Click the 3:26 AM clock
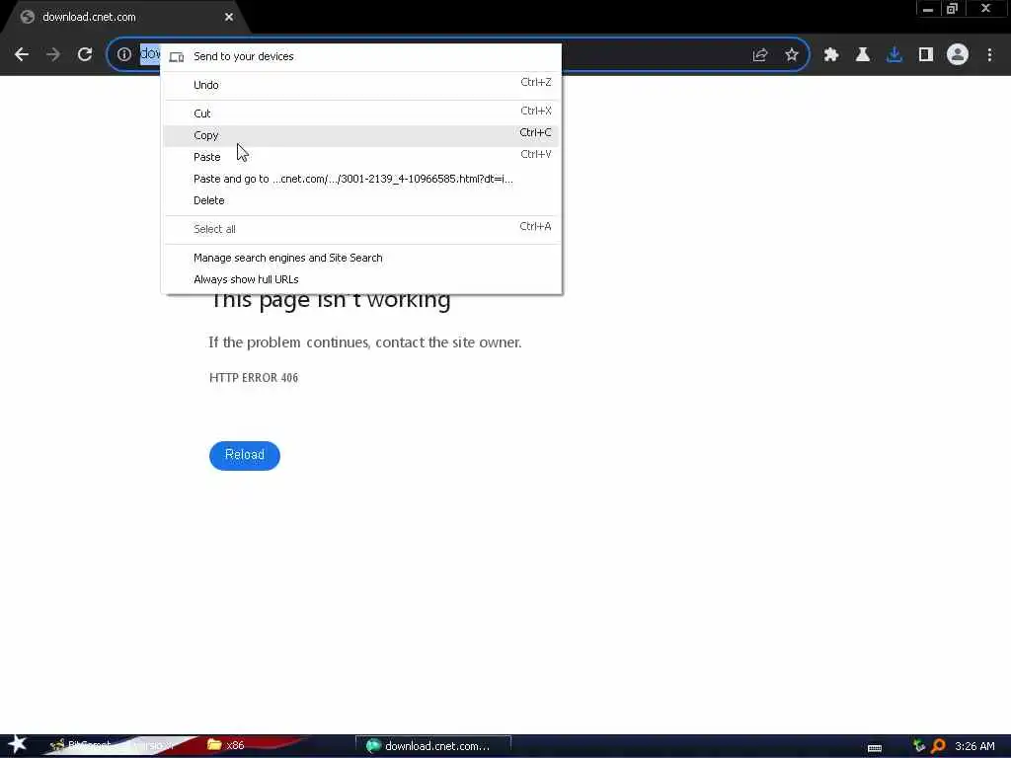The width and height of the screenshot is (1011, 758). pyautogui.click(x=974, y=746)
